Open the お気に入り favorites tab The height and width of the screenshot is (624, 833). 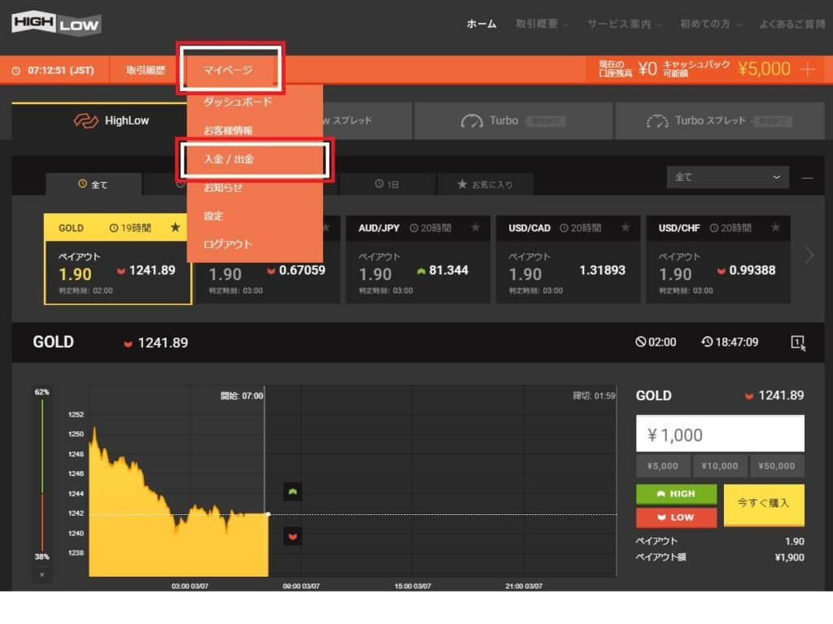485,185
